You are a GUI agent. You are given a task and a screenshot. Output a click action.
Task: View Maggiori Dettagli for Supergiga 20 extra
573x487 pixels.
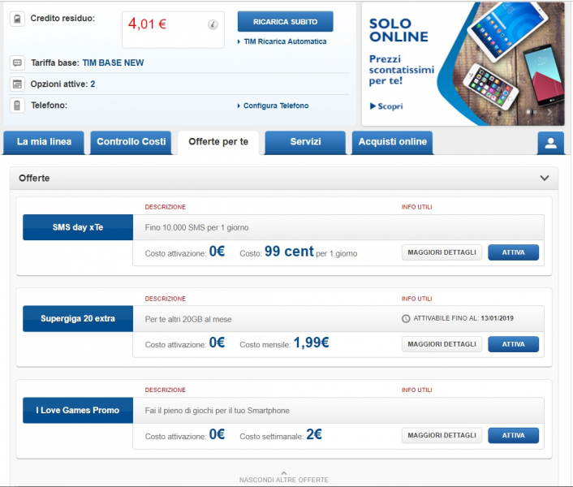(x=442, y=344)
